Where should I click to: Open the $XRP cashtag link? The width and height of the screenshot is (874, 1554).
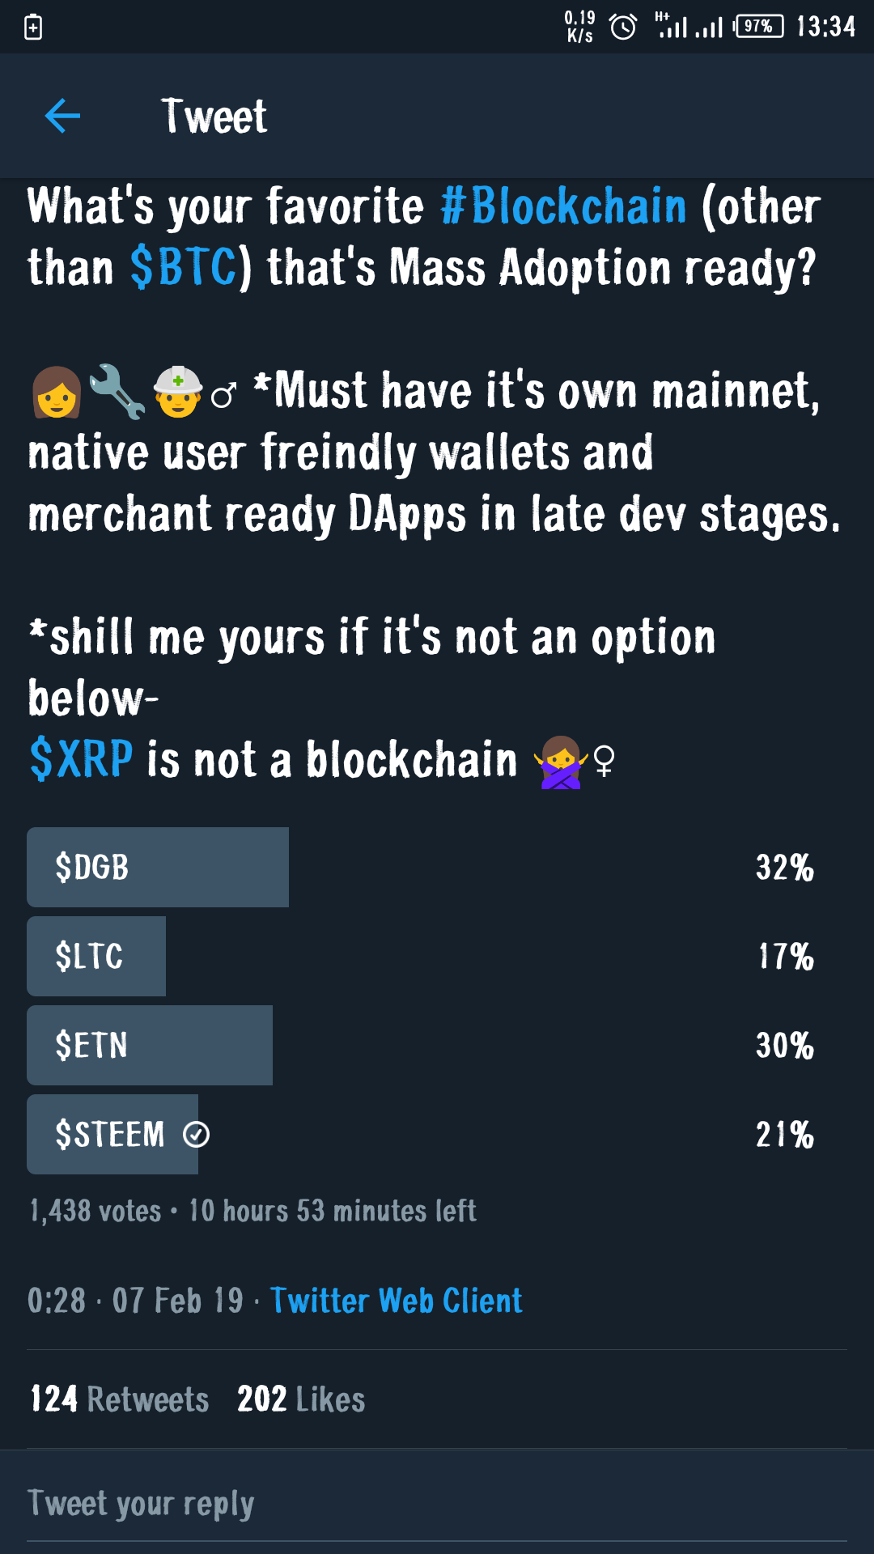[x=81, y=759]
